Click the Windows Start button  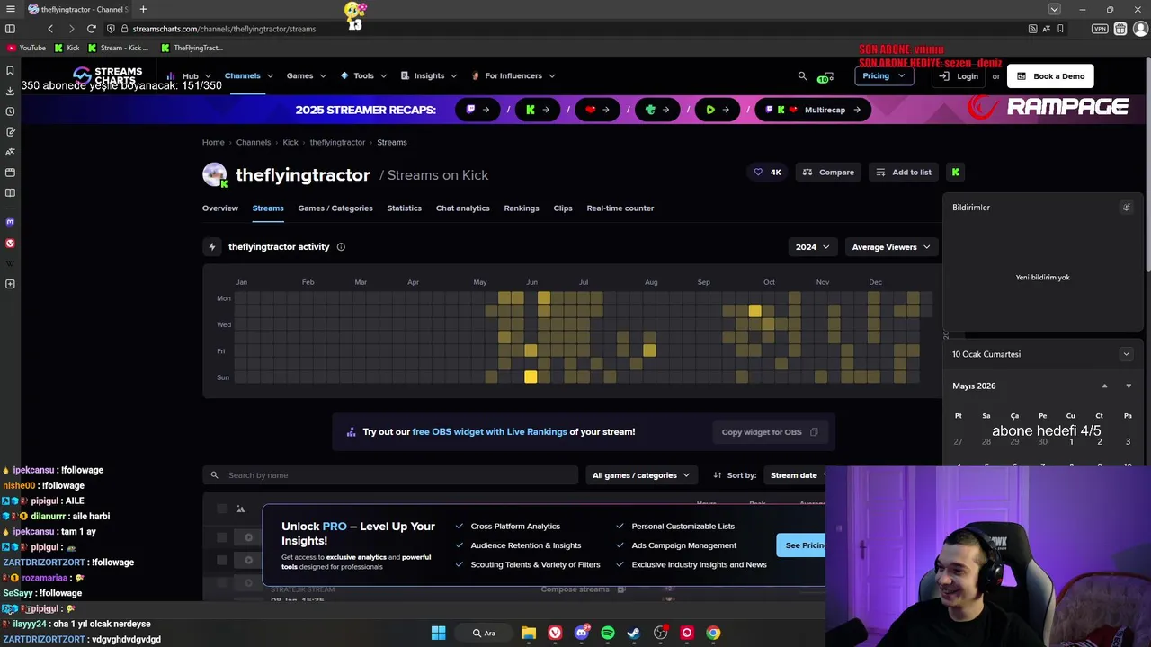coord(438,633)
